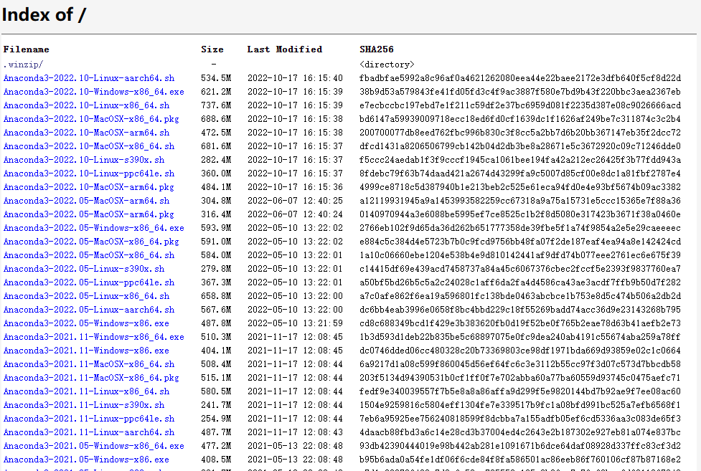Download Anaconda3-2022.05-Windows-x86_64.exe
The width and height of the screenshot is (701, 471).
(94, 228)
